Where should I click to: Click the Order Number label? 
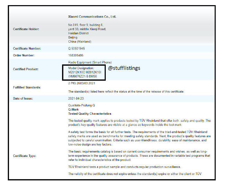24,55
